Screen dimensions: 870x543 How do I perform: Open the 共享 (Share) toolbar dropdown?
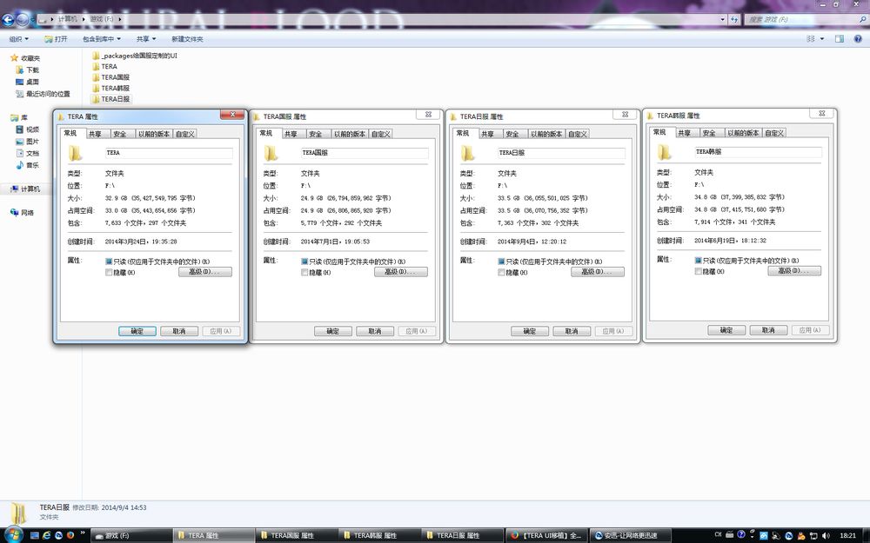point(146,39)
